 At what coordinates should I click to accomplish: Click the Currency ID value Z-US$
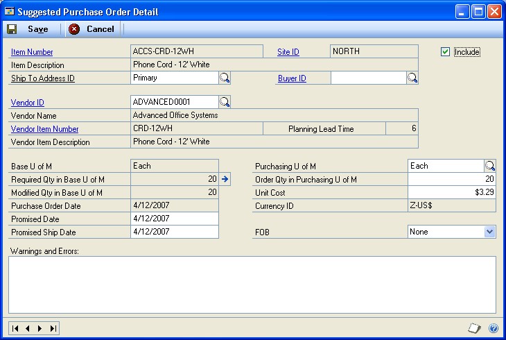(x=452, y=205)
